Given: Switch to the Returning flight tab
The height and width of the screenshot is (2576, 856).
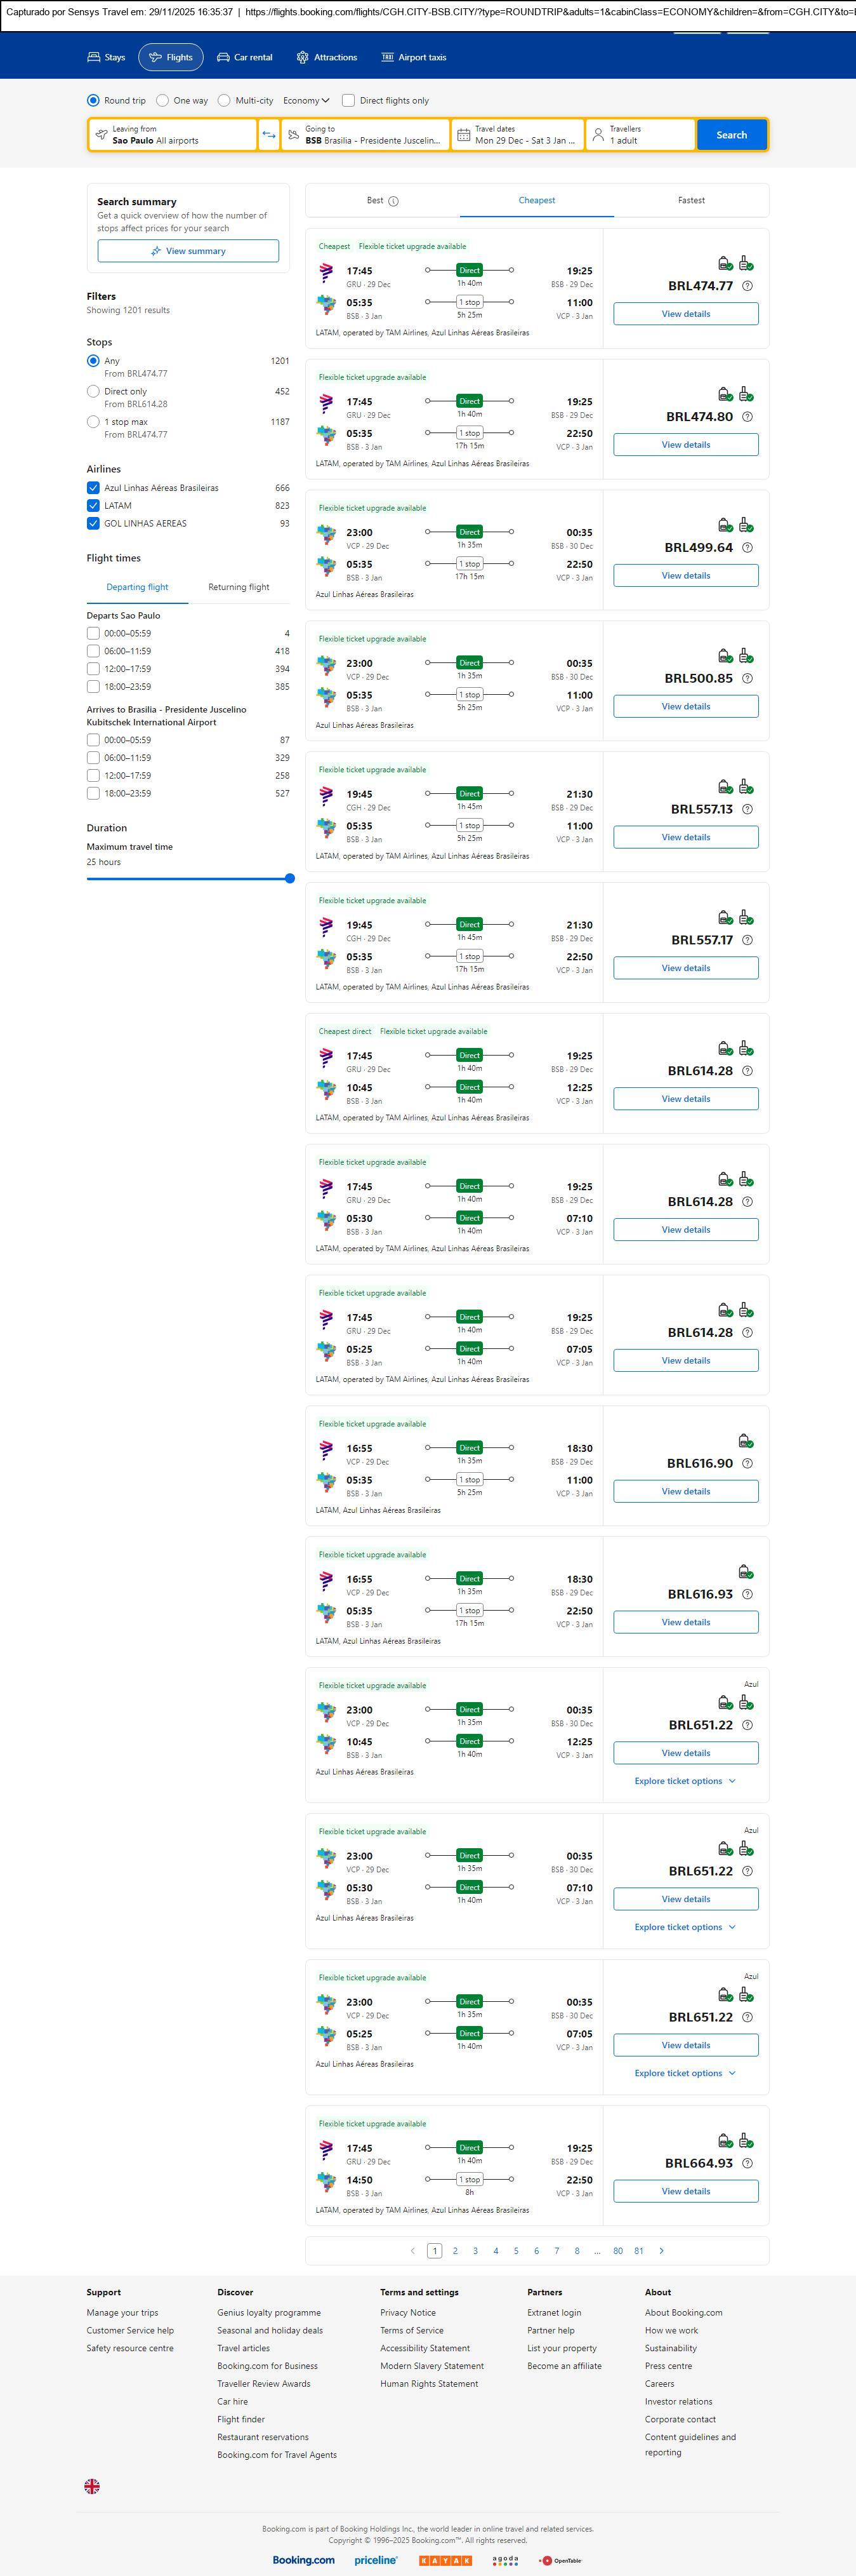Looking at the screenshot, I should pos(239,587).
